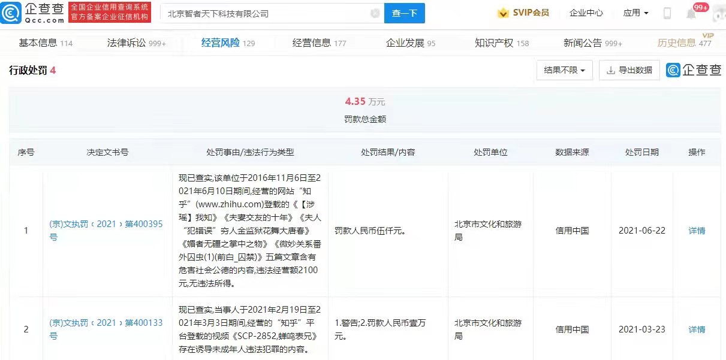Open the 企业中心 link

click(x=586, y=13)
